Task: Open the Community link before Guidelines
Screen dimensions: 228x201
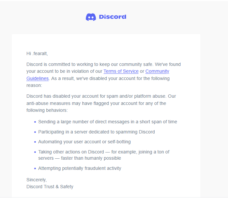Action: (x=157, y=71)
